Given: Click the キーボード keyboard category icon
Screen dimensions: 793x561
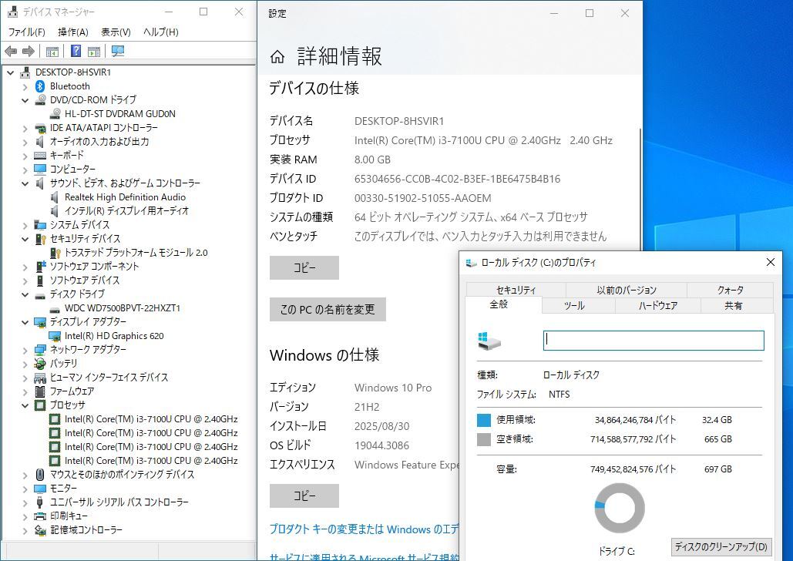Looking at the screenshot, I should [x=40, y=156].
